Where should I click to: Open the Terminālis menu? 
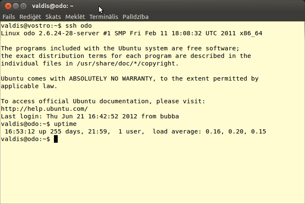click(x=104, y=17)
